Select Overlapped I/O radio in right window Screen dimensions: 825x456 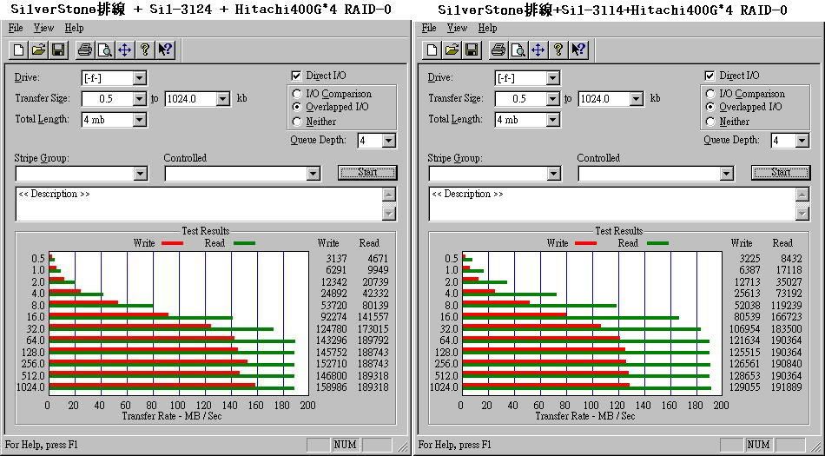(x=710, y=108)
